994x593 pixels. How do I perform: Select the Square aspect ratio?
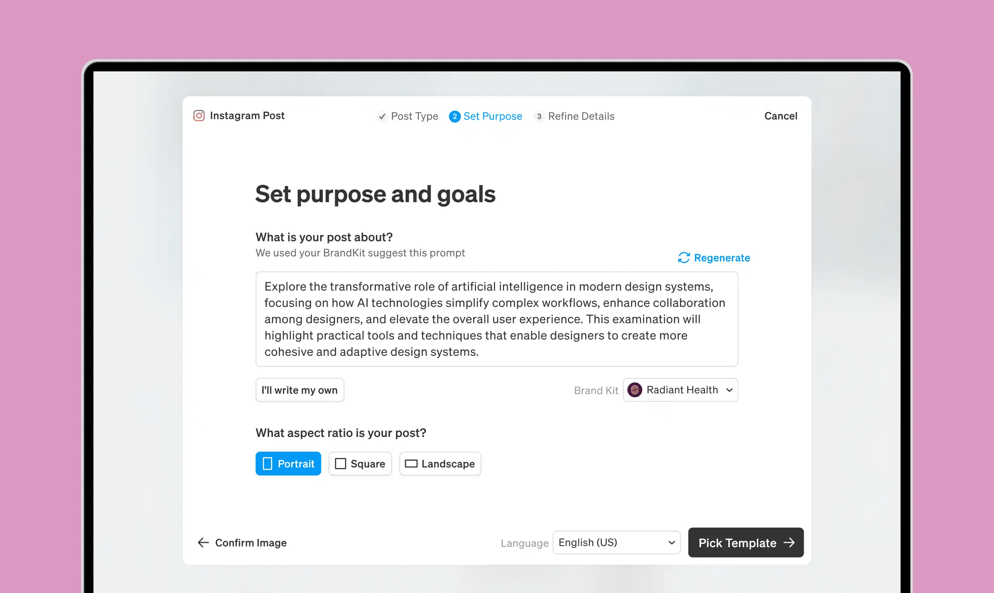click(360, 463)
